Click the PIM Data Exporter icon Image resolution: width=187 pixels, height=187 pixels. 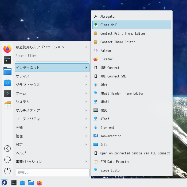tap(96, 162)
